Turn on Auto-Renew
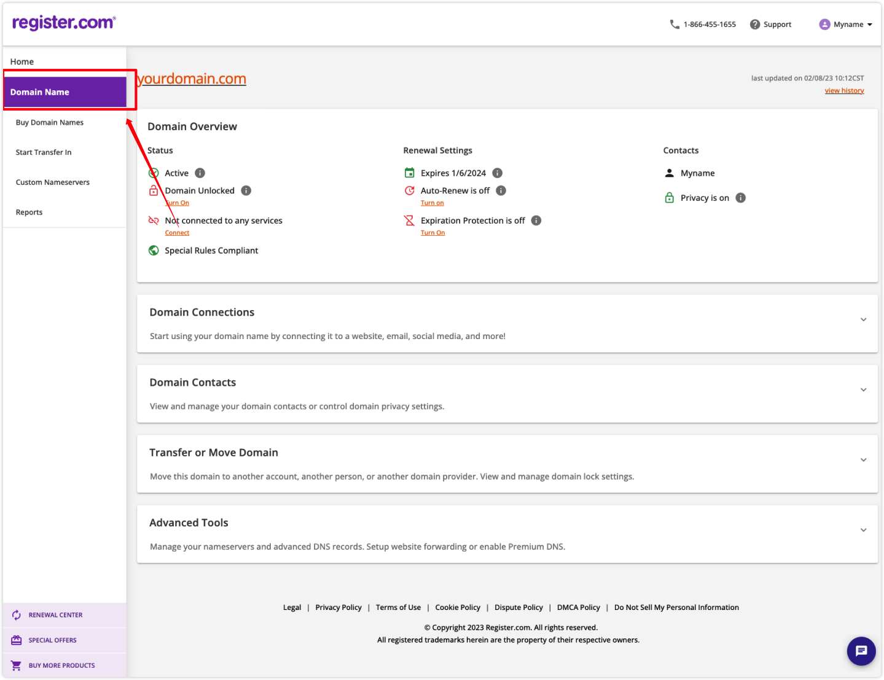This screenshot has width=884, height=680. click(432, 202)
